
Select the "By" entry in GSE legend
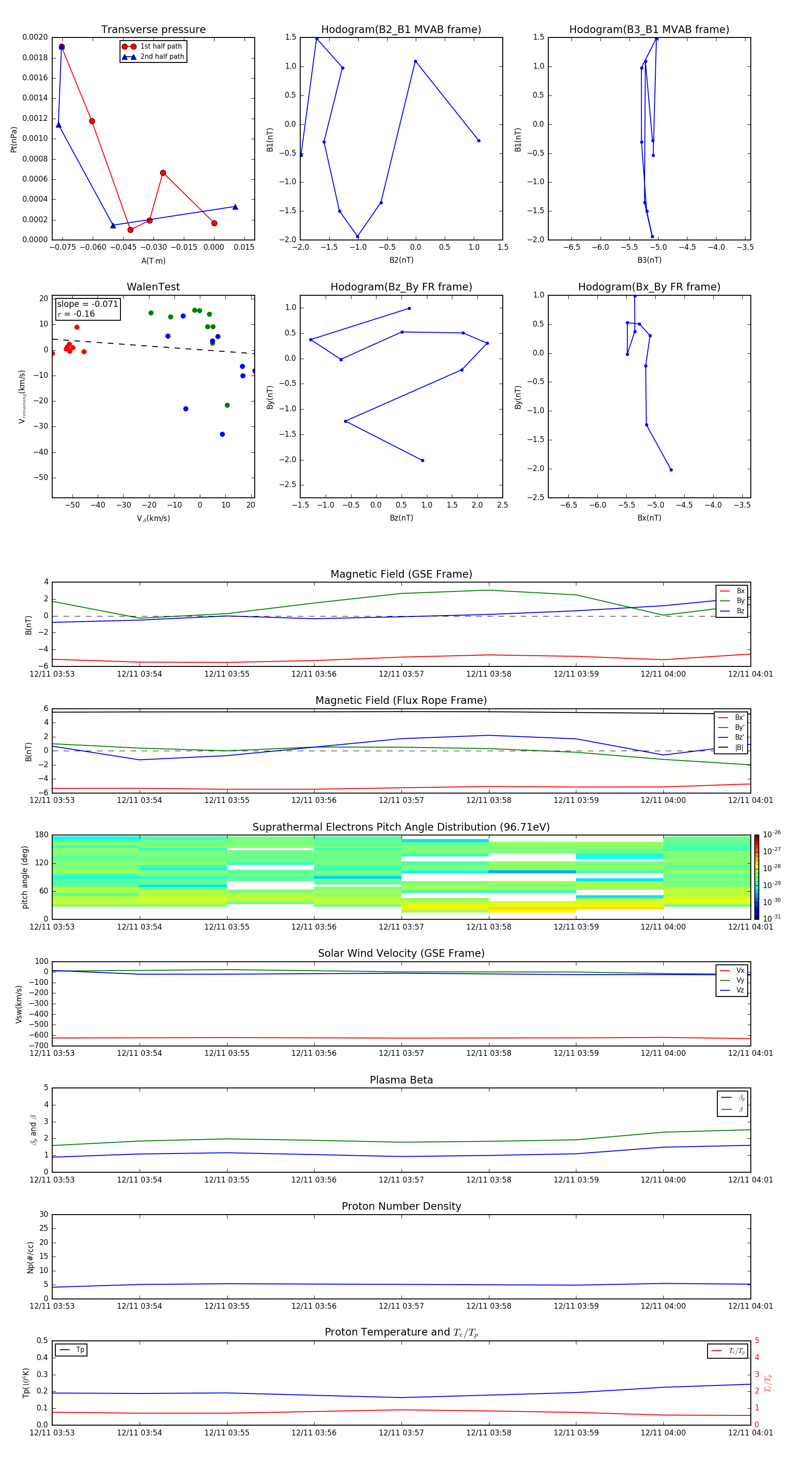click(732, 600)
